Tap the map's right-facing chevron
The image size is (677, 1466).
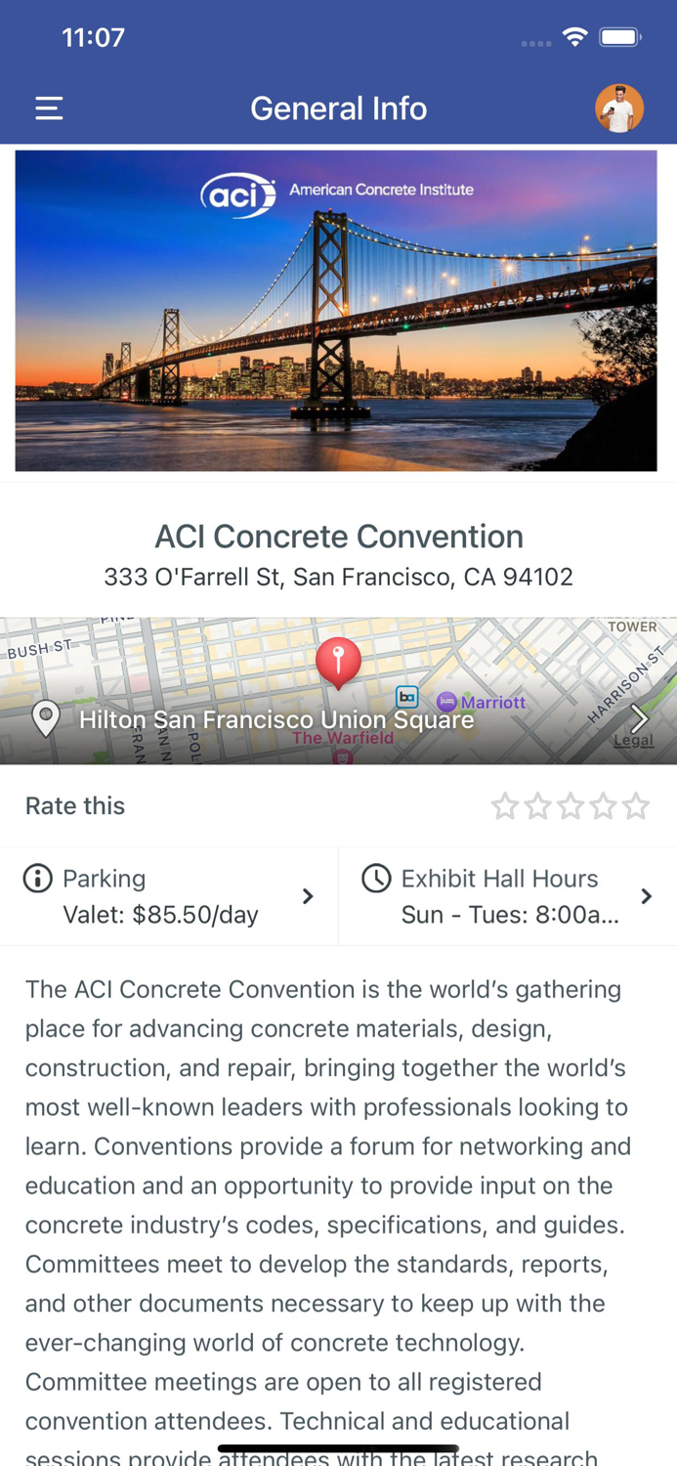click(x=642, y=718)
